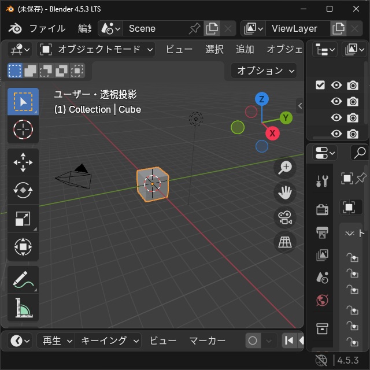
Task: Open the View Layer properties tab
Action: 322,255
